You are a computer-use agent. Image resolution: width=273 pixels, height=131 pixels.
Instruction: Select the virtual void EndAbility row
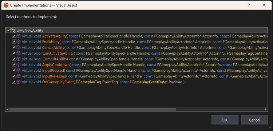pyautogui.click(x=136, y=42)
